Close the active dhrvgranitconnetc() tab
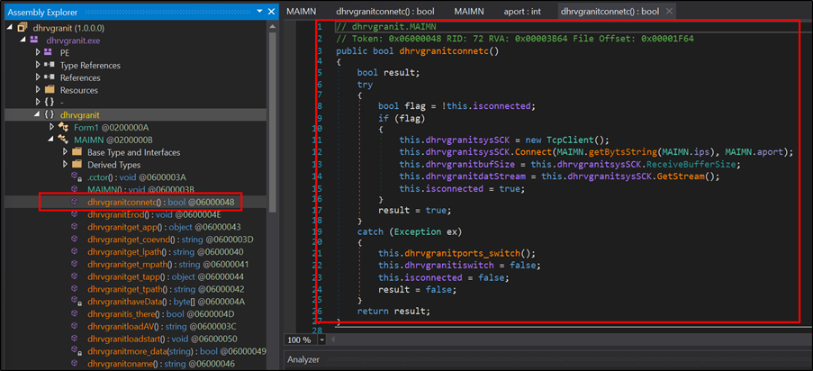813x371 pixels. (669, 11)
